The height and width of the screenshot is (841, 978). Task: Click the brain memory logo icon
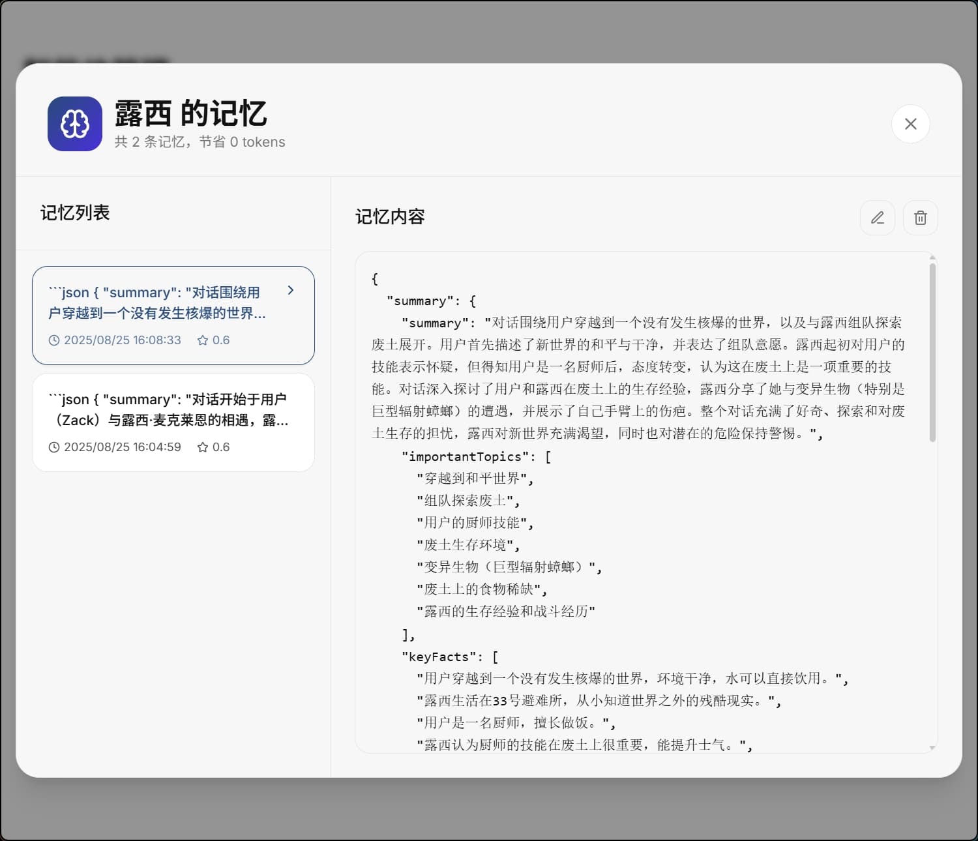tap(74, 123)
